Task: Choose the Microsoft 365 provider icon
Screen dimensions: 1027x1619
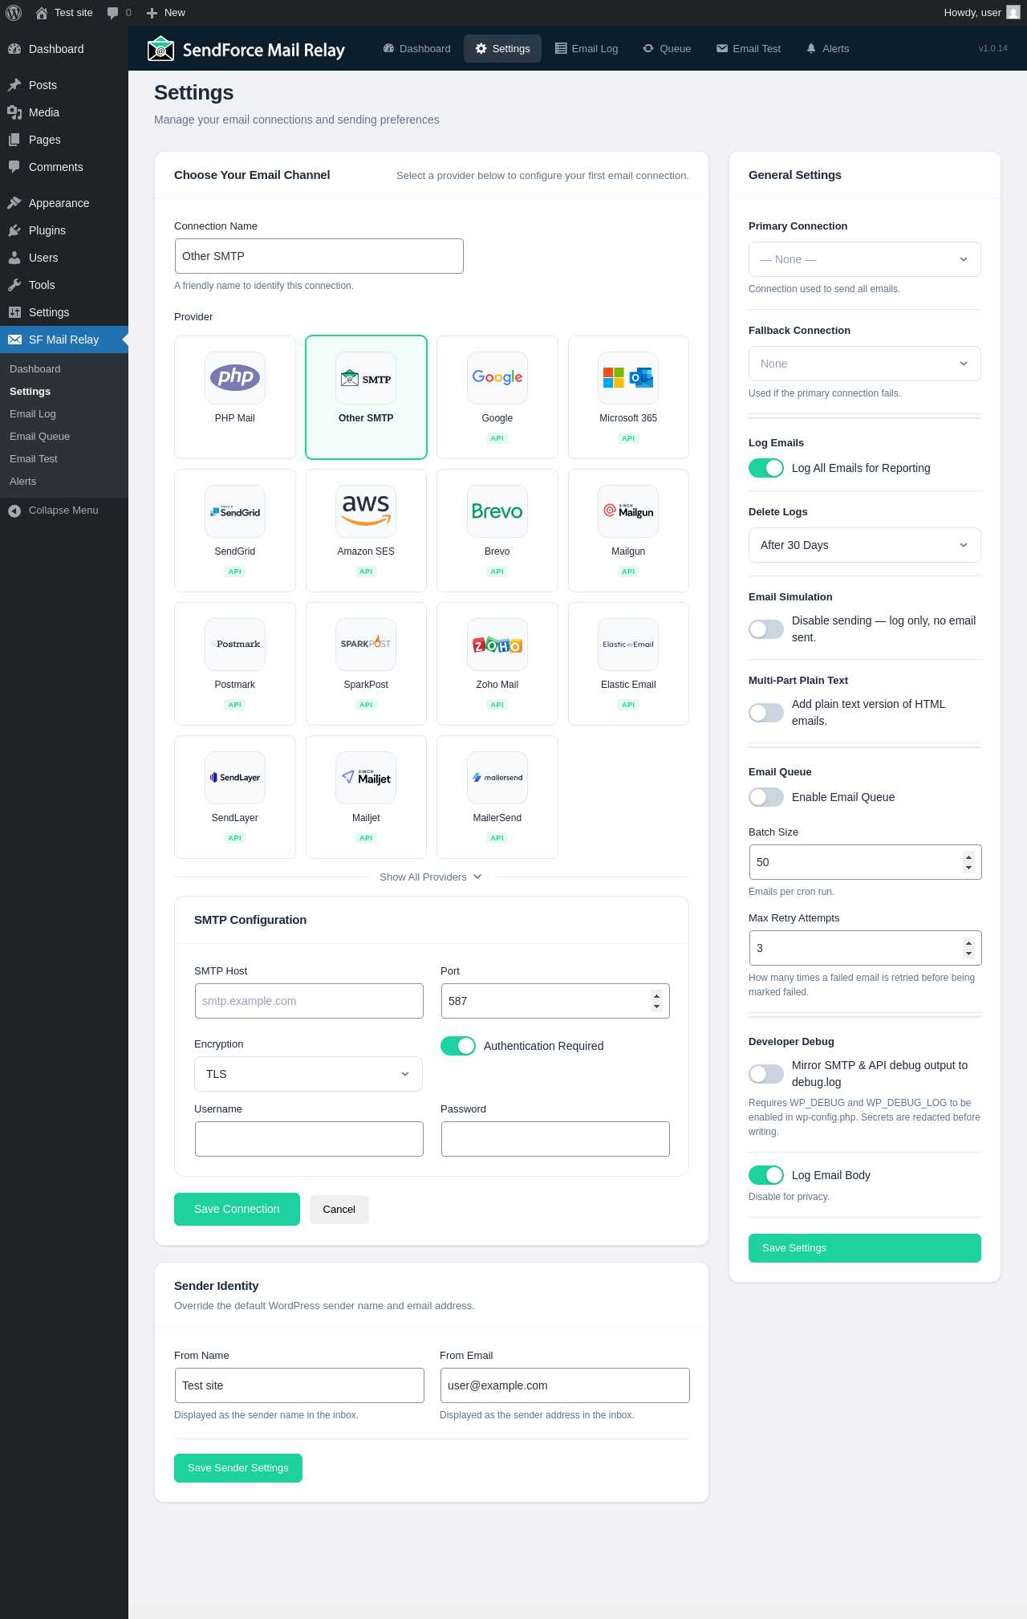Action: tap(628, 377)
